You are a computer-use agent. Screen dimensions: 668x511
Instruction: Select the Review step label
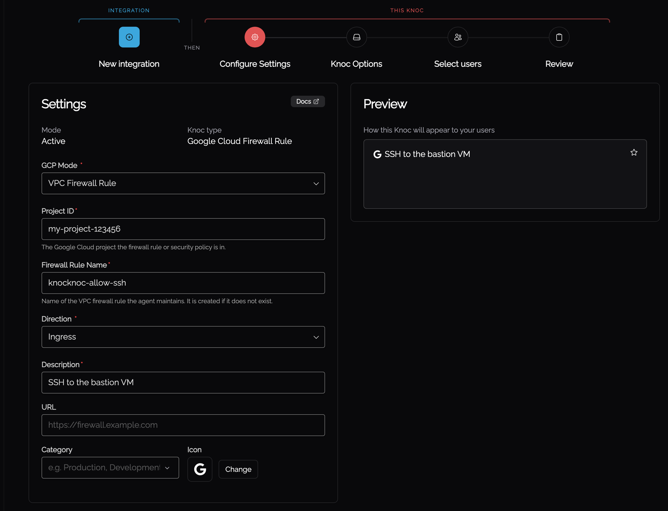(x=559, y=64)
